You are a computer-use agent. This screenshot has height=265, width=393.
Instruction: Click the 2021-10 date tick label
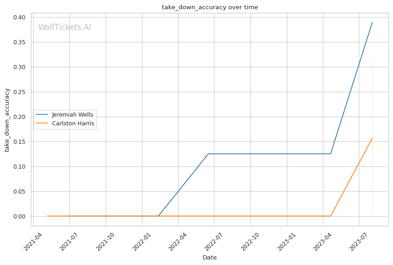(106, 241)
